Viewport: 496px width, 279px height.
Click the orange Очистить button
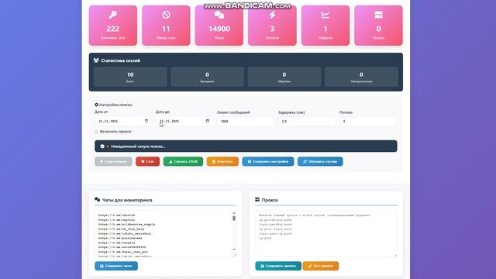pyautogui.click(x=222, y=161)
